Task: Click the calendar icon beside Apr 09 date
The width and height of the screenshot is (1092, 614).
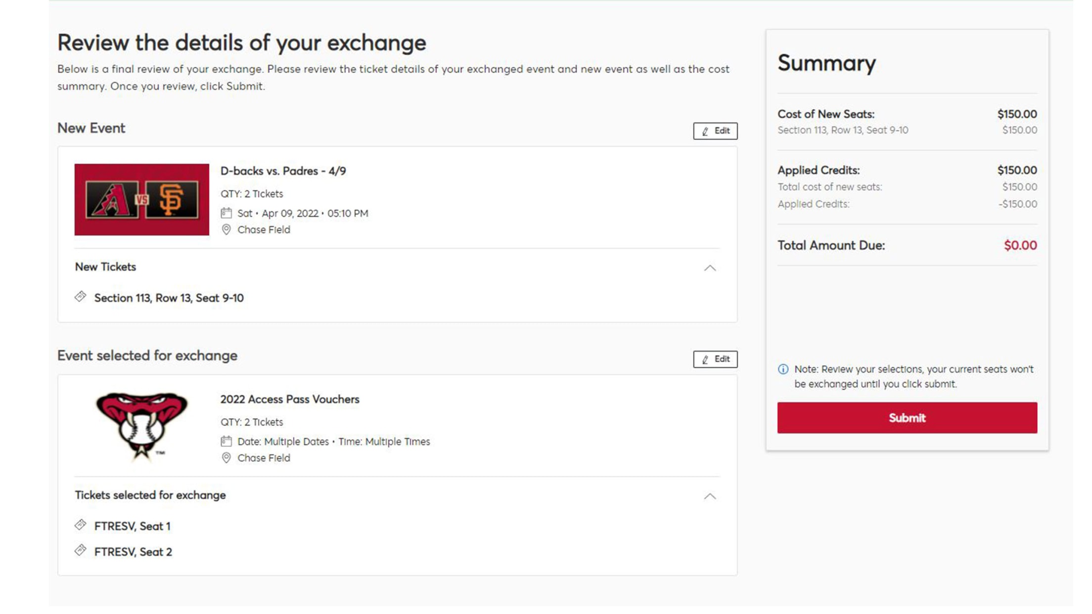Action: tap(226, 213)
